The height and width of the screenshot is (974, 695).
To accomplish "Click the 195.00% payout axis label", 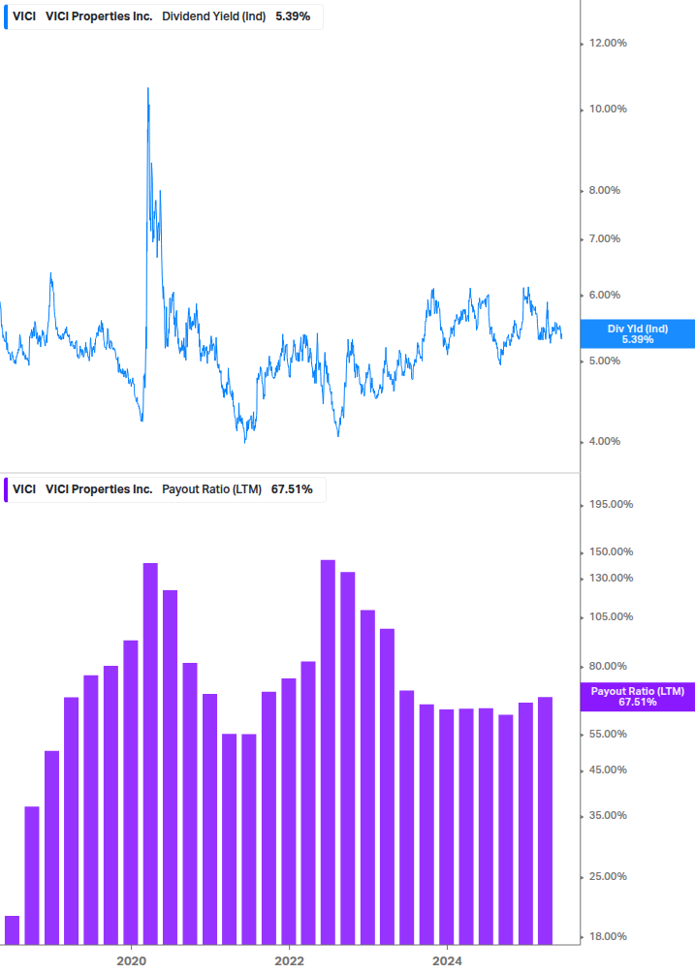I will tap(611, 504).
